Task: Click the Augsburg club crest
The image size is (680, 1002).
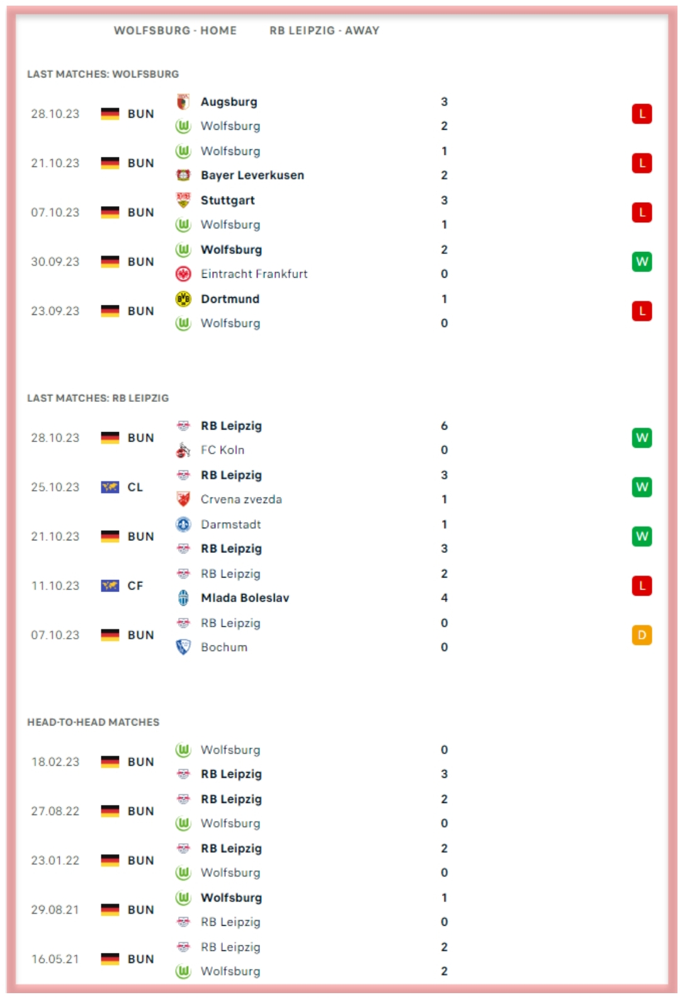Action: (x=183, y=102)
